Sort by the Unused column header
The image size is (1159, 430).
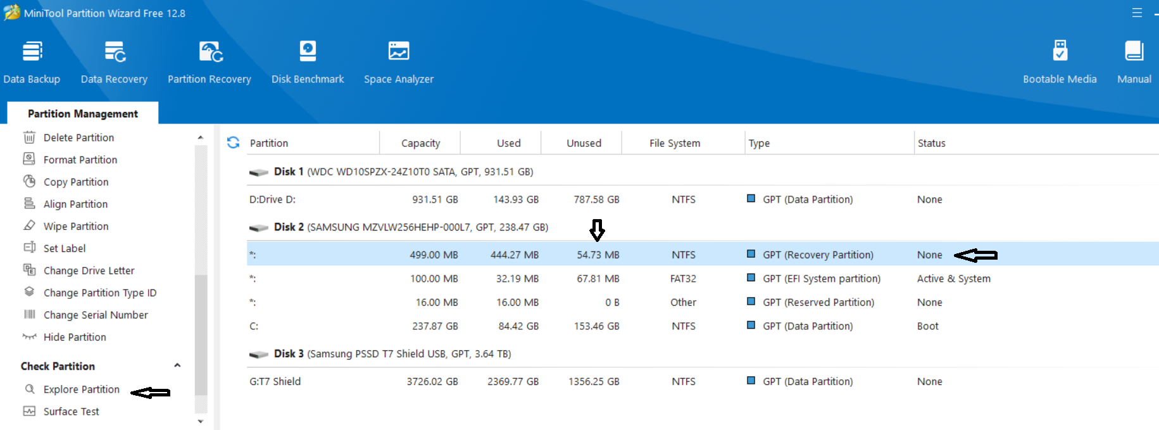pyautogui.click(x=584, y=143)
